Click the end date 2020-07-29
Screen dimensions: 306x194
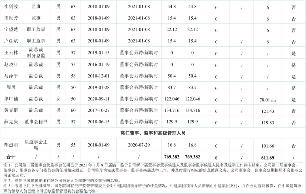139,145
